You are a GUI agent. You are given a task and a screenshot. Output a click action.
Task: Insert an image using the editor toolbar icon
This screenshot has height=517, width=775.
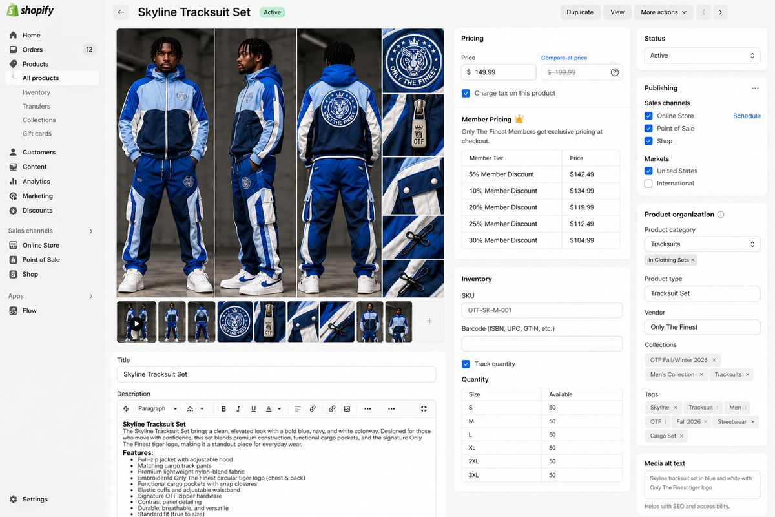click(347, 409)
